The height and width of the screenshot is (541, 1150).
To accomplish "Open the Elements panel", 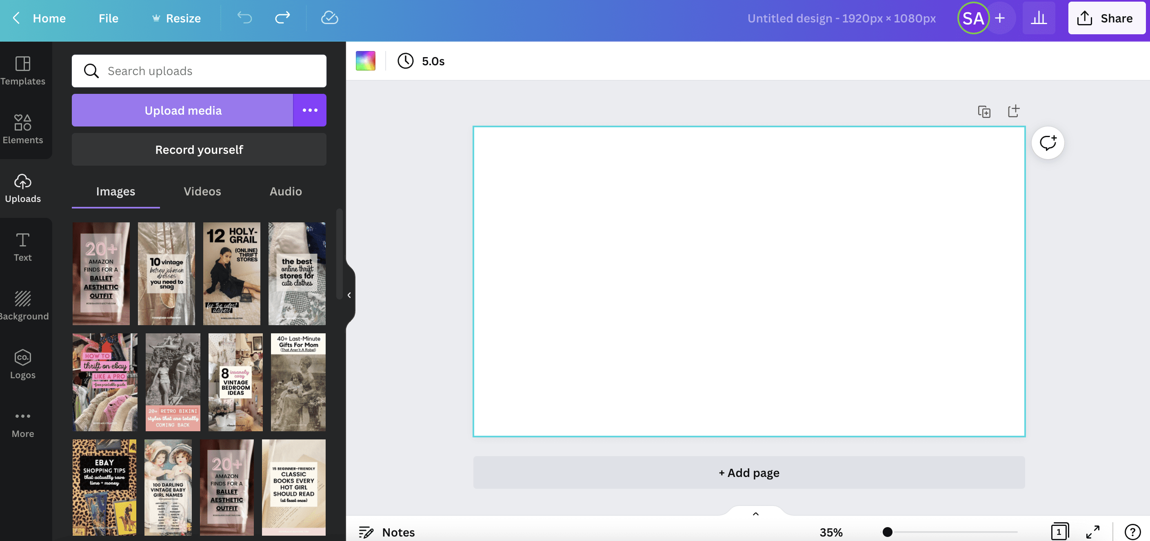I will 23,129.
